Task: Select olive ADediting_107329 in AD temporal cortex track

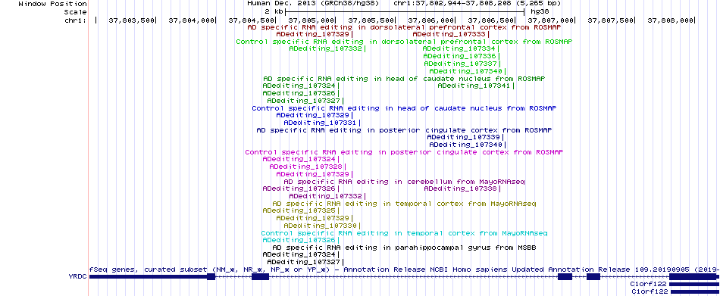Action: tap(315, 218)
